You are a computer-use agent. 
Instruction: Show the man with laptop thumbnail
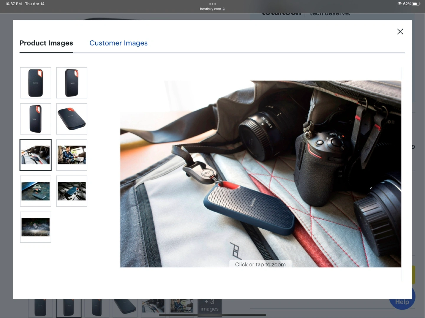tap(72, 155)
